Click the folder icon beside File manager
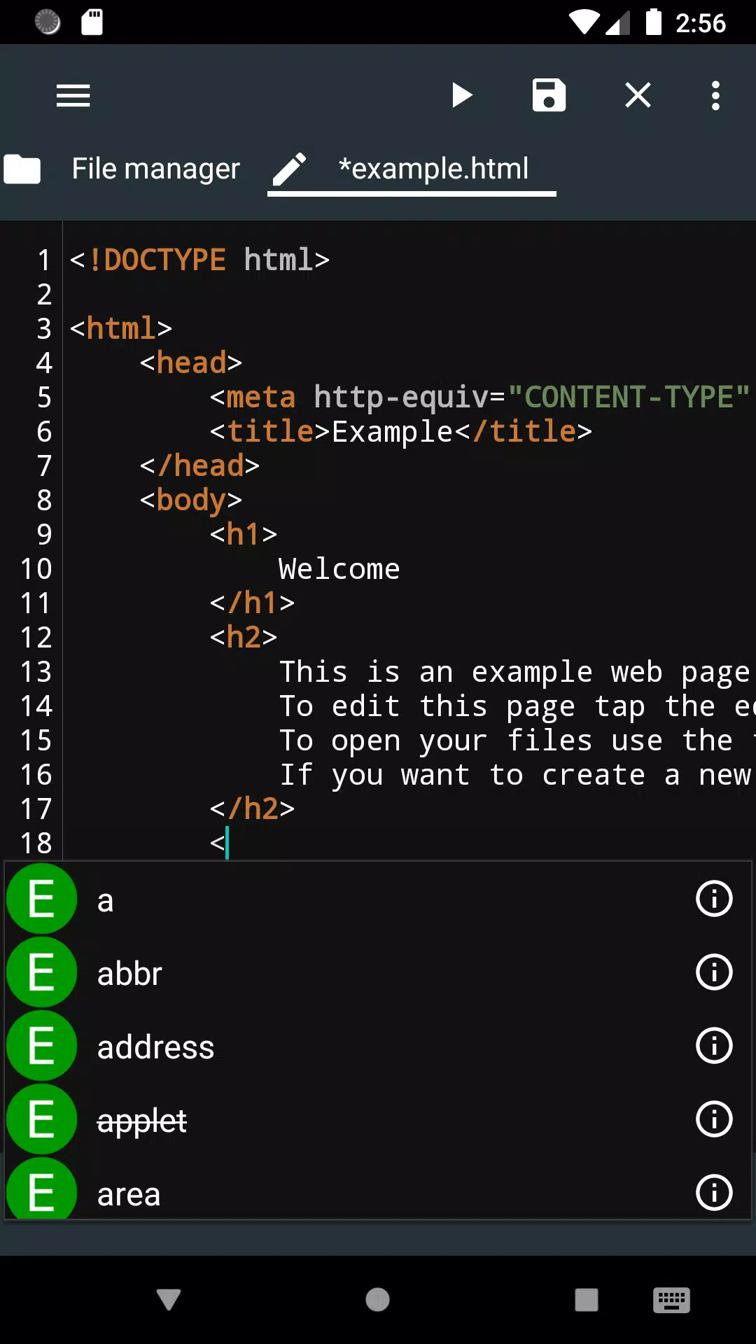 [x=22, y=169]
